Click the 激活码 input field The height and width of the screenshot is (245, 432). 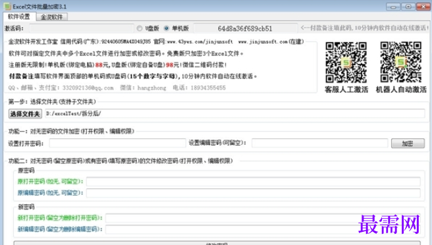coord(82,28)
